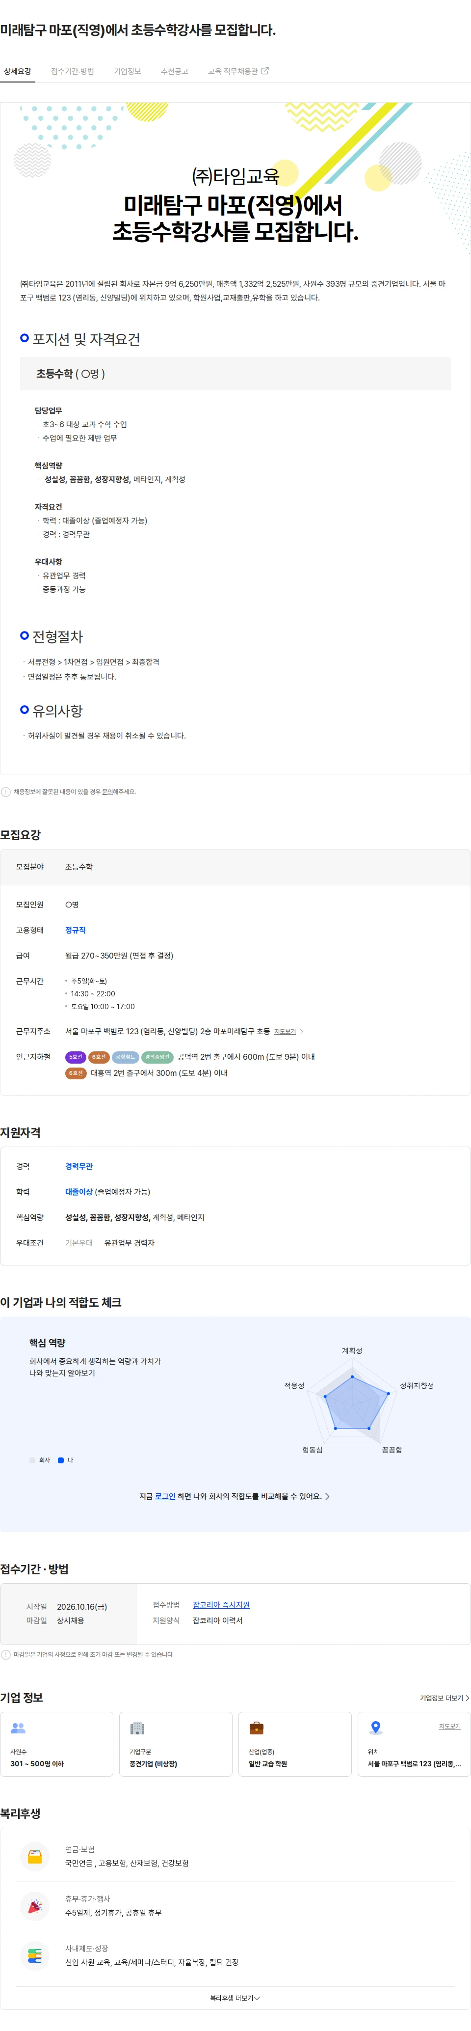This screenshot has height=2031, width=471.
Task: Click the 경의중앙선 line badge
Action: (157, 1057)
